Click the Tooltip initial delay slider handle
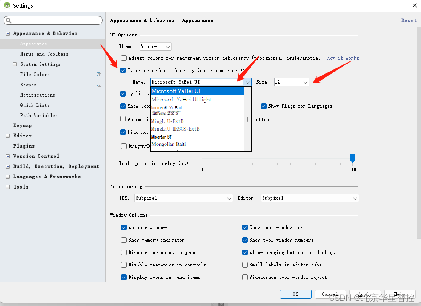This screenshot has height=306, width=421. click(352, 158)
